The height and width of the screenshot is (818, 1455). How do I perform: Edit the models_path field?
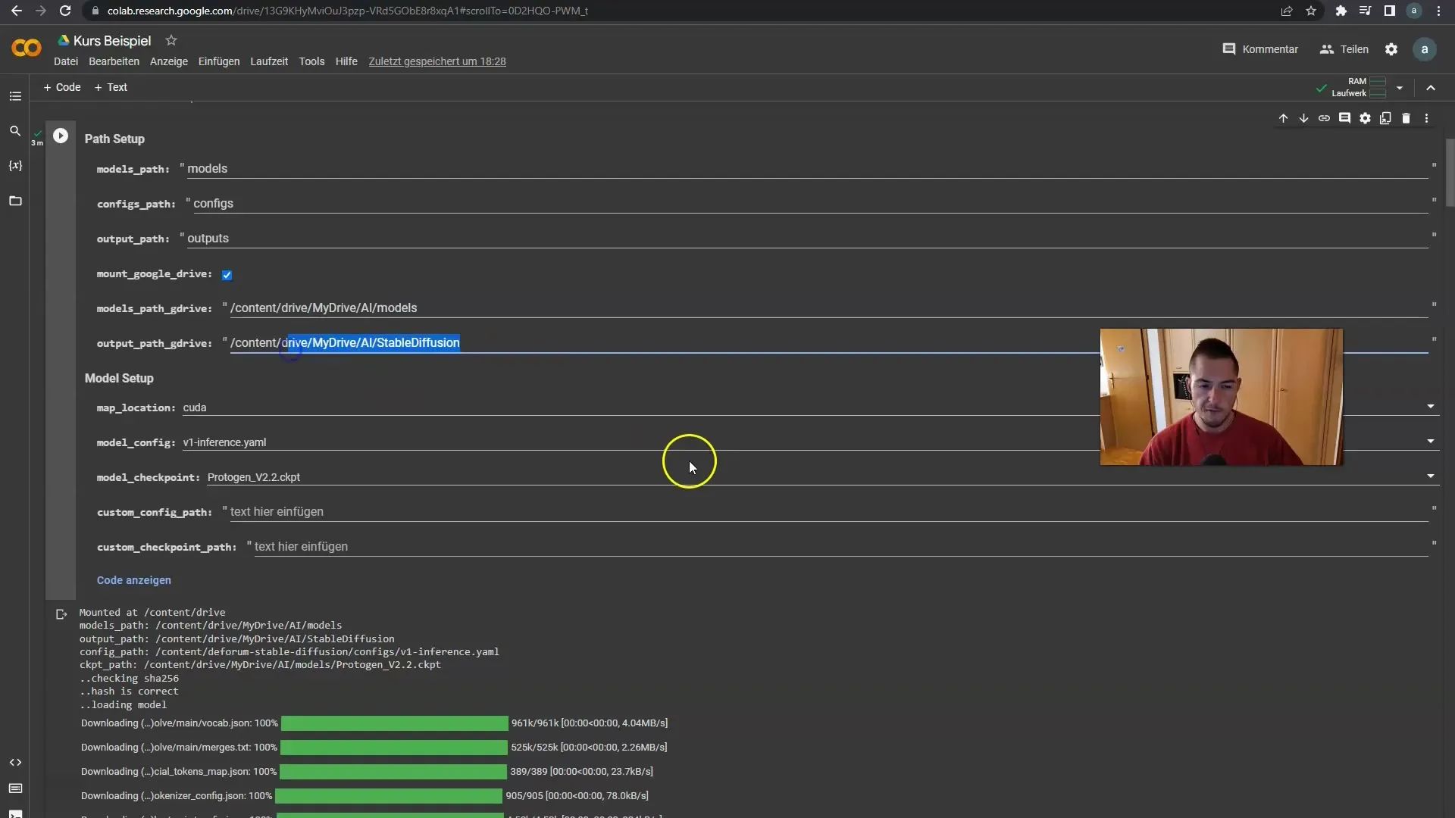[x=807, y=169]
